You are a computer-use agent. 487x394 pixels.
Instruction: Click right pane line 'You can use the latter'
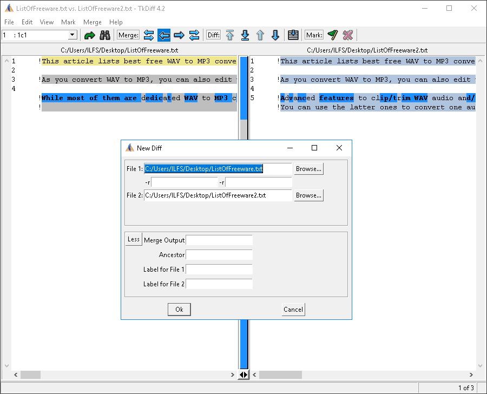click(x=378, y=107)
